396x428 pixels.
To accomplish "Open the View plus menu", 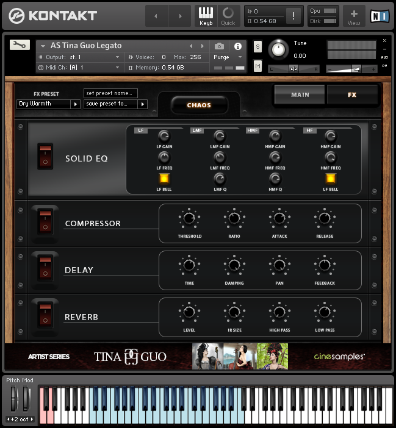I will (x=354, y=16).
